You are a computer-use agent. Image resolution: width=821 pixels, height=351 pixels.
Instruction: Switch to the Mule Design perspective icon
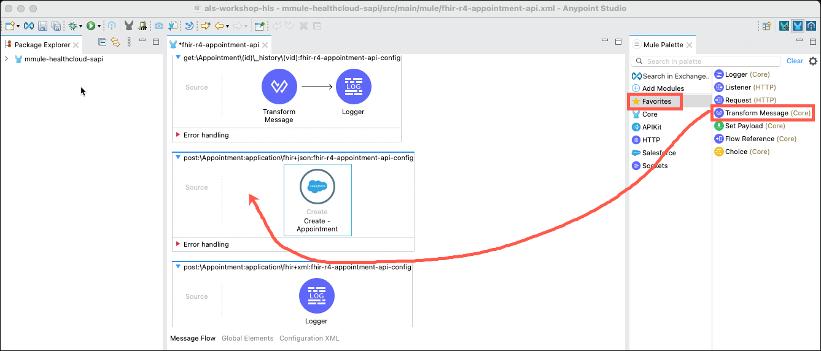pyautogui.click(x=798, y=26)
